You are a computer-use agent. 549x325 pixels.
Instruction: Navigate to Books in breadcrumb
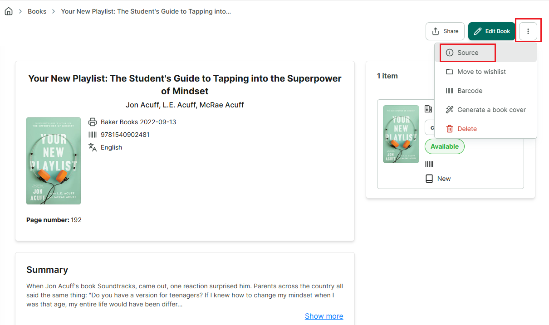tap(37, 11)
